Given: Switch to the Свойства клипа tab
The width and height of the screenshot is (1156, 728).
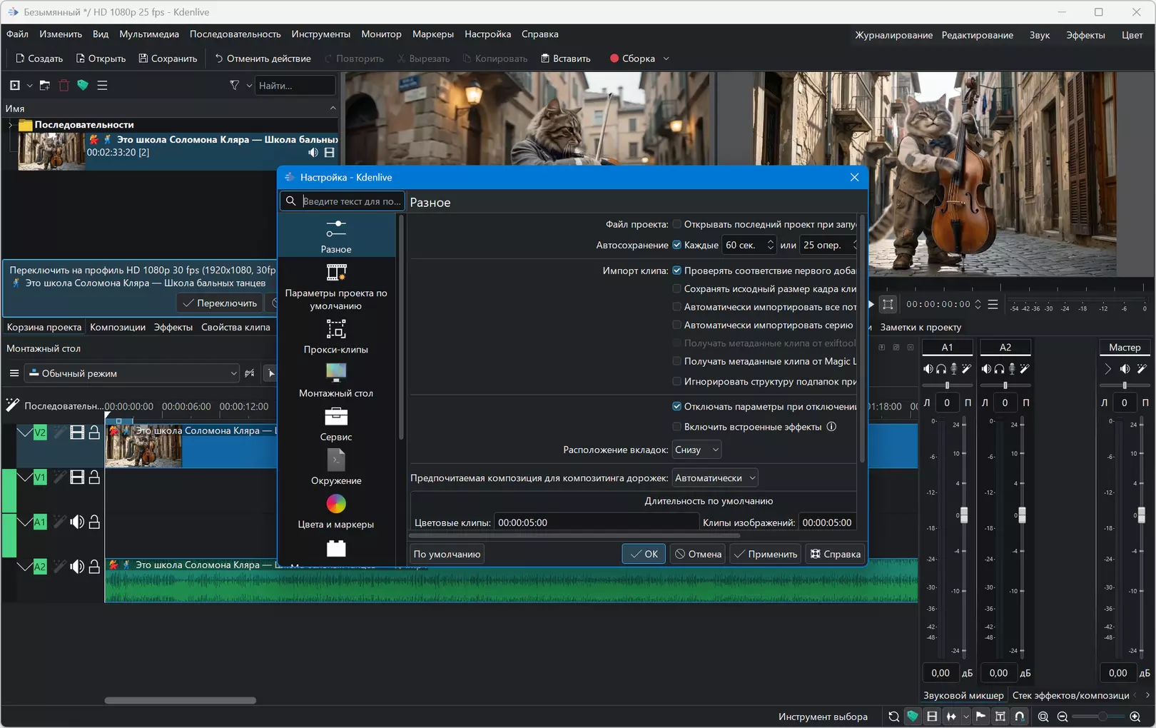Looking at the screenshot, I should click(235, 327).
